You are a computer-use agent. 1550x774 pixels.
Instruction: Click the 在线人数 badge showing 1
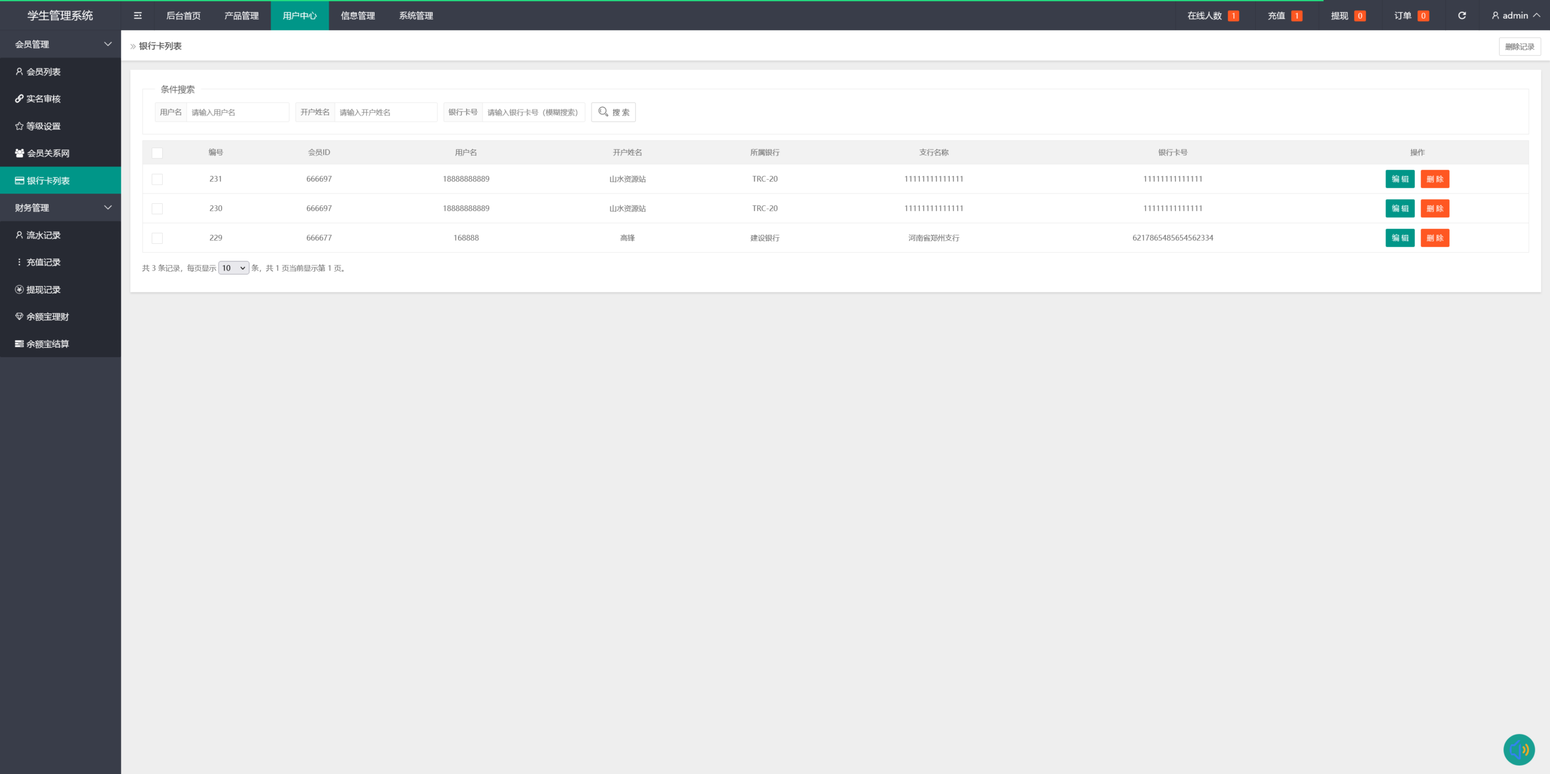1233,16
